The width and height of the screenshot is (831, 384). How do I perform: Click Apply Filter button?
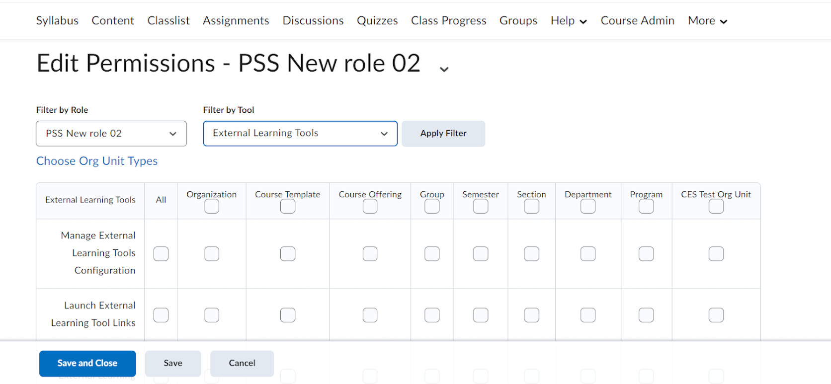pos(443,134)
